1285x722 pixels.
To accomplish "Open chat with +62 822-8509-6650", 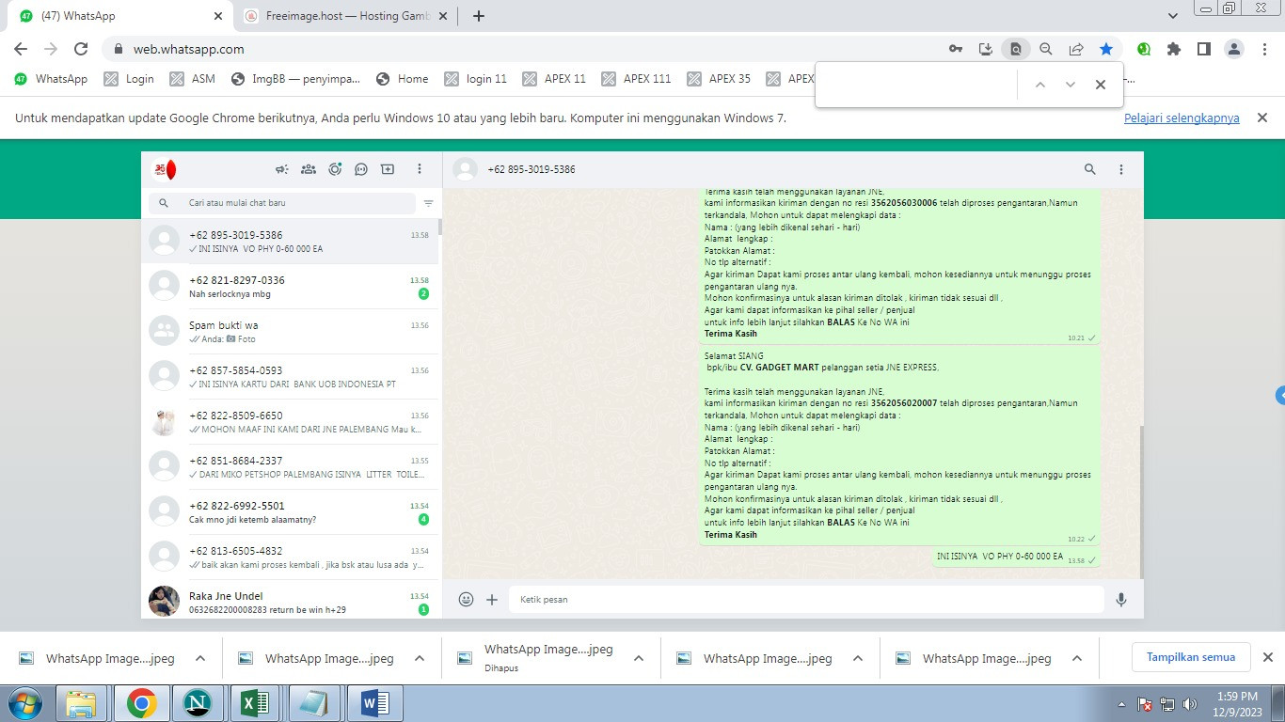I will pyautogui.click(x=290, y=422).
